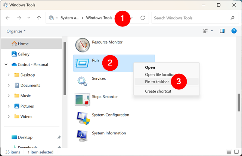Image resolution: width=242 pixels, height=156 pixels.
Task: Select the Resource Monitor label
Action: [x=107, y=42]
